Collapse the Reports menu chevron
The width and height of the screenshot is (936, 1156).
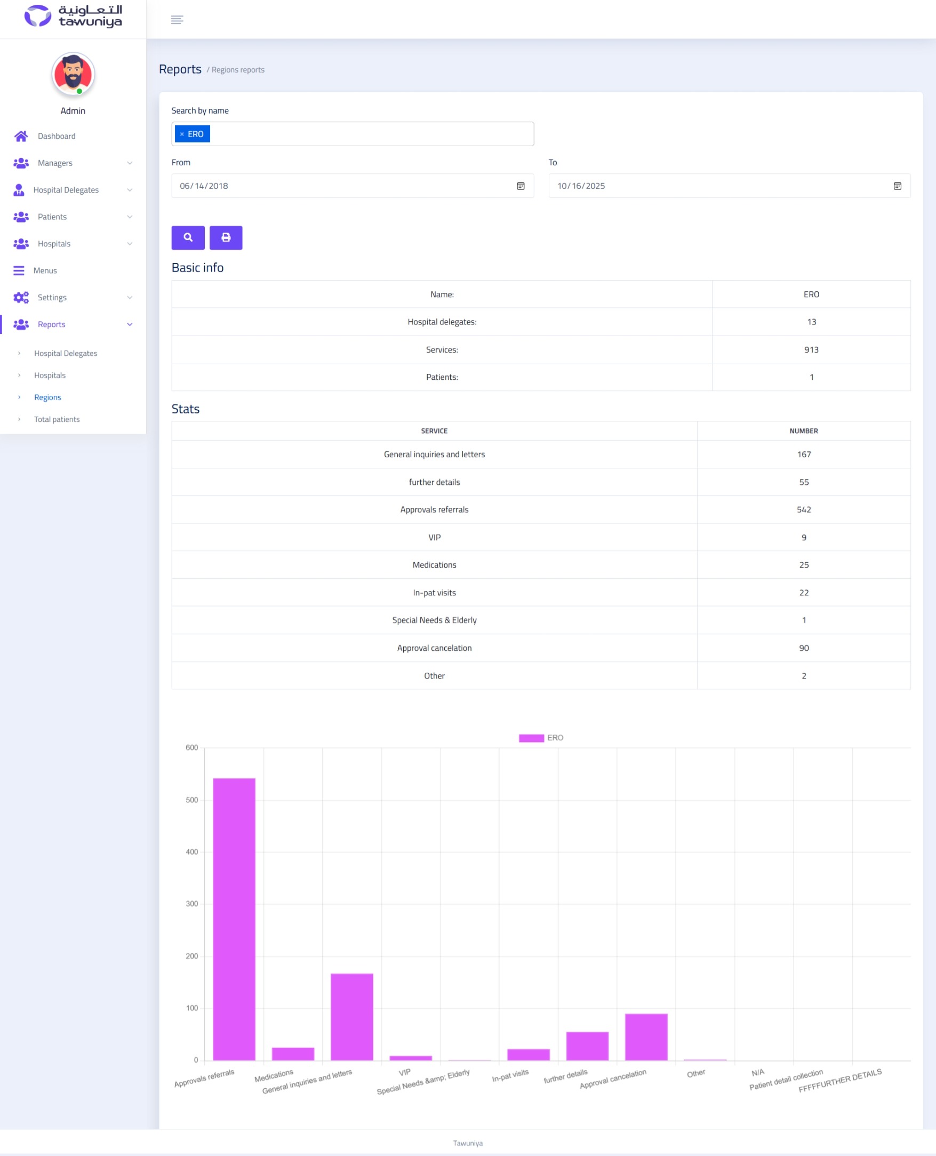tap(130, 324)
